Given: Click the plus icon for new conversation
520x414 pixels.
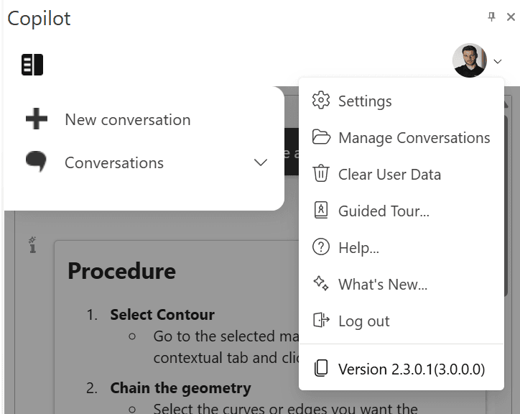Looking at the screenshot, I should coord(37,119).
